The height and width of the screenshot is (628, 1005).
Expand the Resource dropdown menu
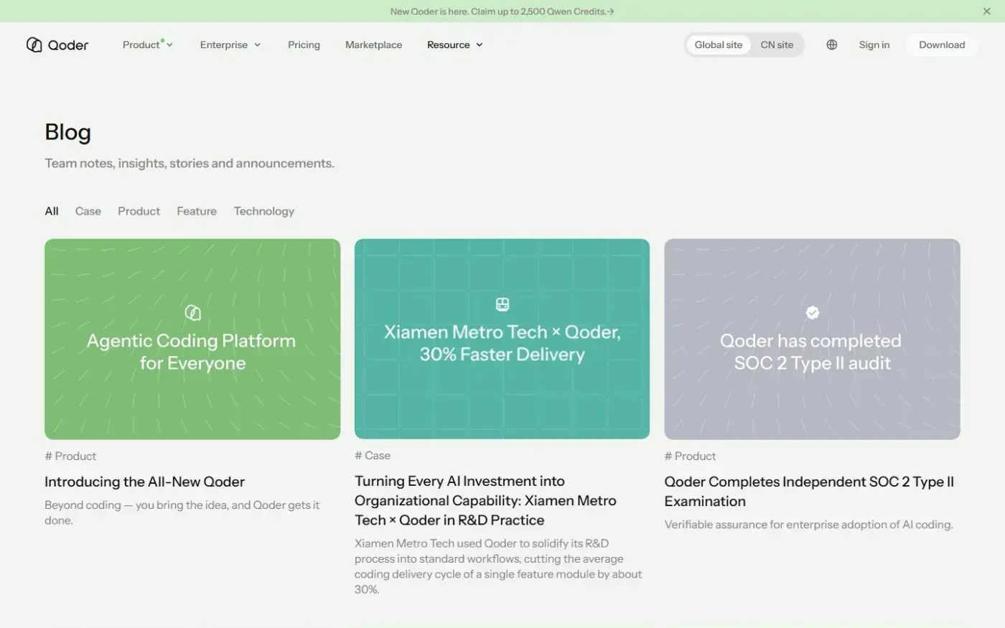[x=455, y=44]
